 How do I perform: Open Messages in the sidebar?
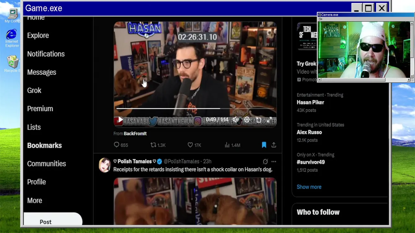(41, 72)
